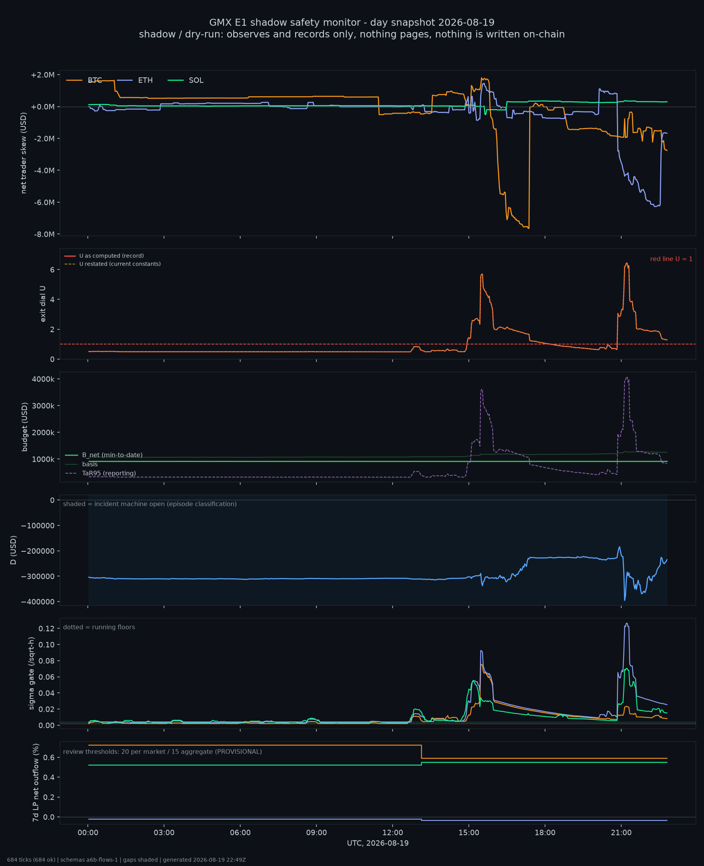Image resolution: width=704 pixels, height=866 pixels.
Task: Click the "0.10" sigma tick label
Action: point(47,645)
